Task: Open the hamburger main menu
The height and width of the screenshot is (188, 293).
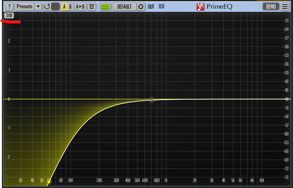Action: pos(285,6)
